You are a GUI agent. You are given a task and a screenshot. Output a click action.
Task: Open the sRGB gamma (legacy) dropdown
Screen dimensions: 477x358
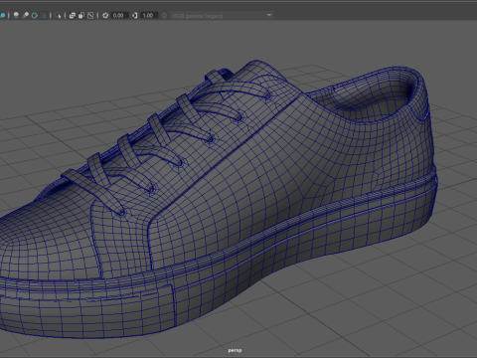point(222,15)
